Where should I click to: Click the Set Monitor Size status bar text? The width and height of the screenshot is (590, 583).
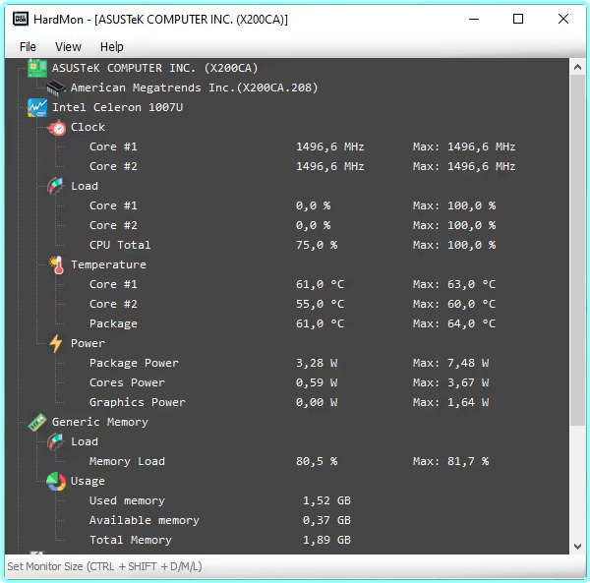point(104,566)
